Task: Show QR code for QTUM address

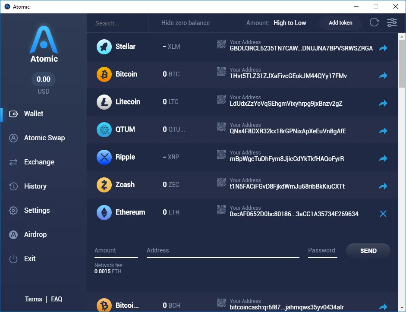Action: pos(221,127)
